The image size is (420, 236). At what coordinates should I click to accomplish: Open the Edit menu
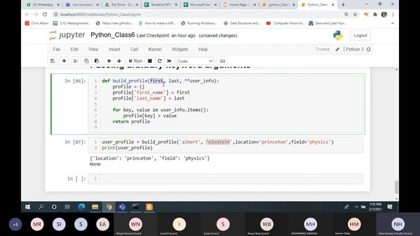[x=74, y=49]
